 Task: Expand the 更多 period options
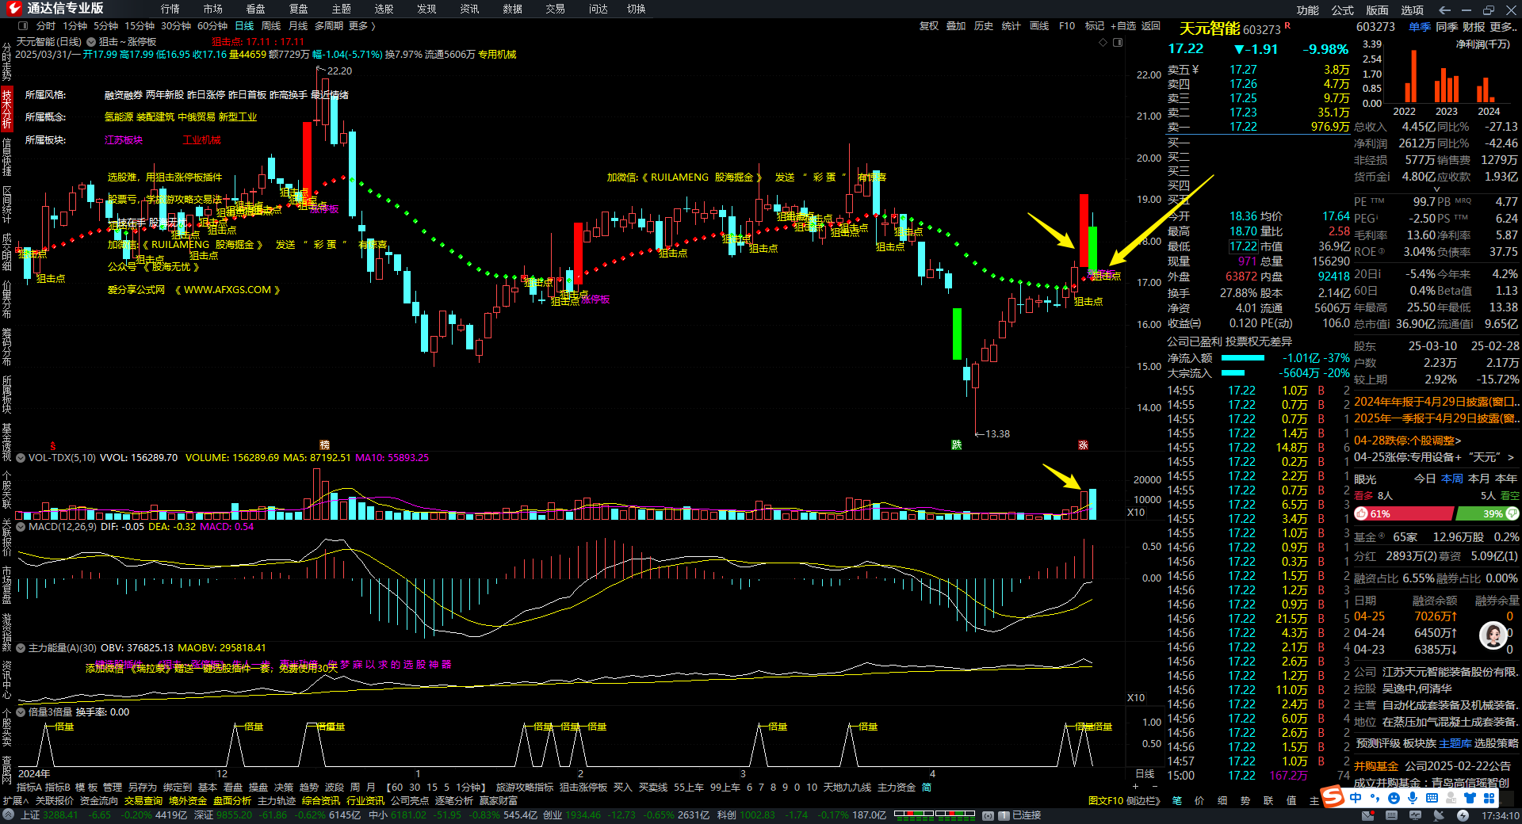(x=361, y=26)
